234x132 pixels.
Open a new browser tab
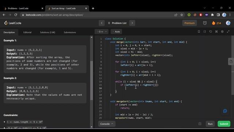(93, 8)
